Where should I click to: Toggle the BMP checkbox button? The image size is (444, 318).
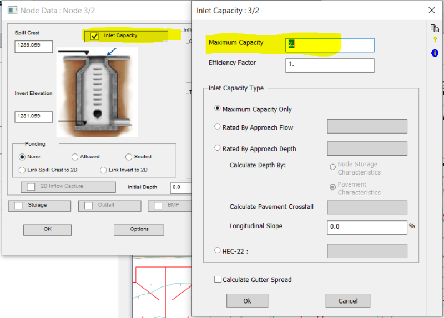(158, 206)
